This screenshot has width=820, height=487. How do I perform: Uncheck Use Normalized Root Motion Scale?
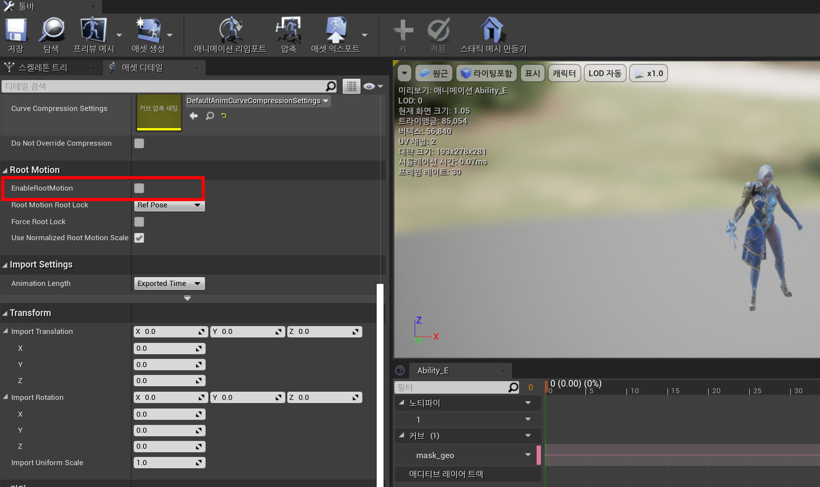point(139,238)
